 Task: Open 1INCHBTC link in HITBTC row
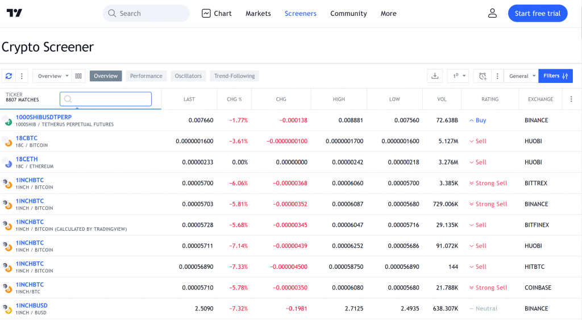point(30,264)
